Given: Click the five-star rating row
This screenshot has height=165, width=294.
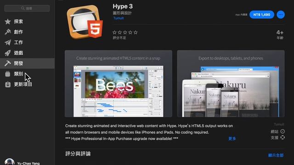Looking at the screenshot, I should (x=125, y=33).
